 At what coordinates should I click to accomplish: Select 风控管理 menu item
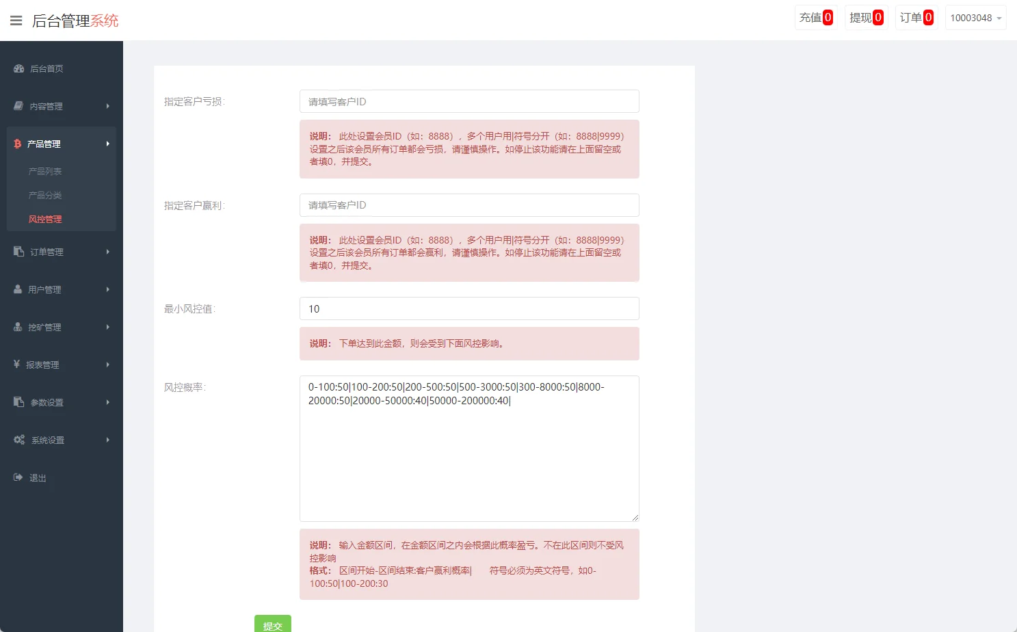click(45, 219)
